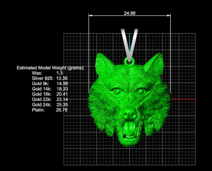Click the Gold 22k weight value 23.14
This screenshot has width=212, height=171.
point(62,99)
